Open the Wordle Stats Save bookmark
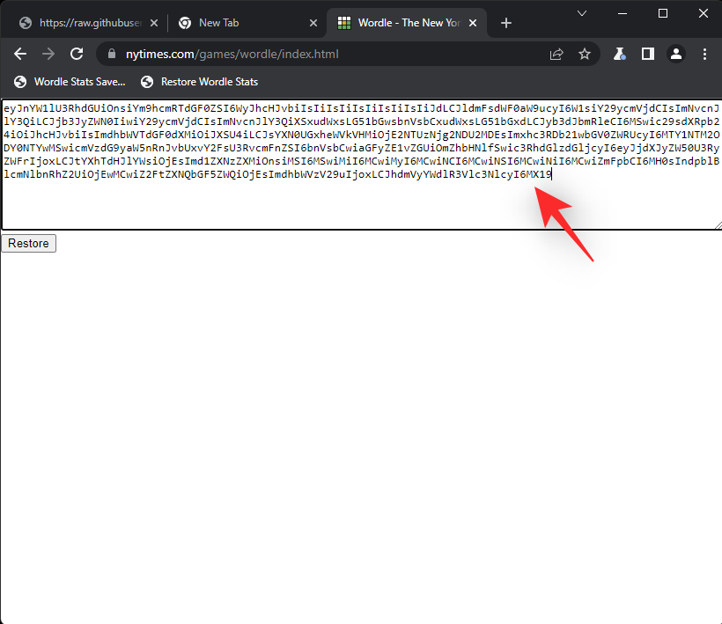Image resolution: width=722 pixels, height=624 pixels. click(x=70, y=82)
